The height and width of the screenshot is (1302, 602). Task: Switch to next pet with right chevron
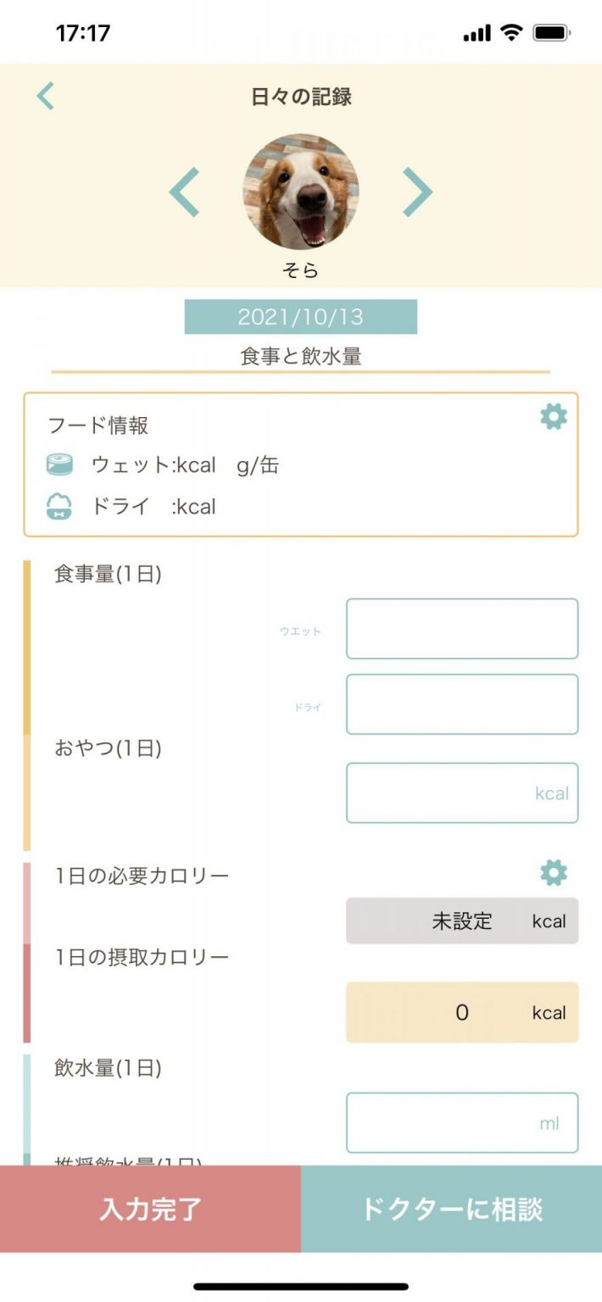pyautogui.click(x=417, y=192)
